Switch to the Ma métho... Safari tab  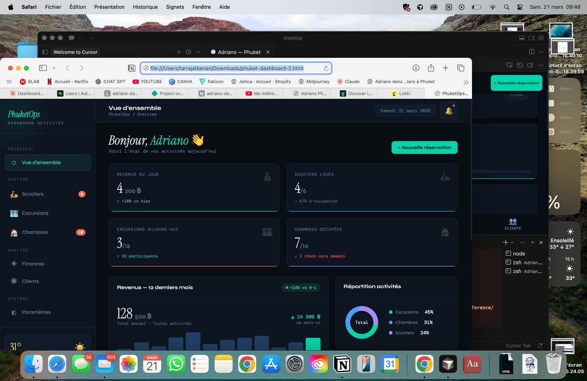click(x=262, y=93)
